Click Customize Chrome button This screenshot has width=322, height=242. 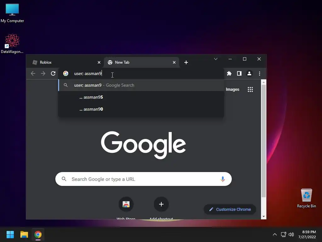tap(230, 209)
